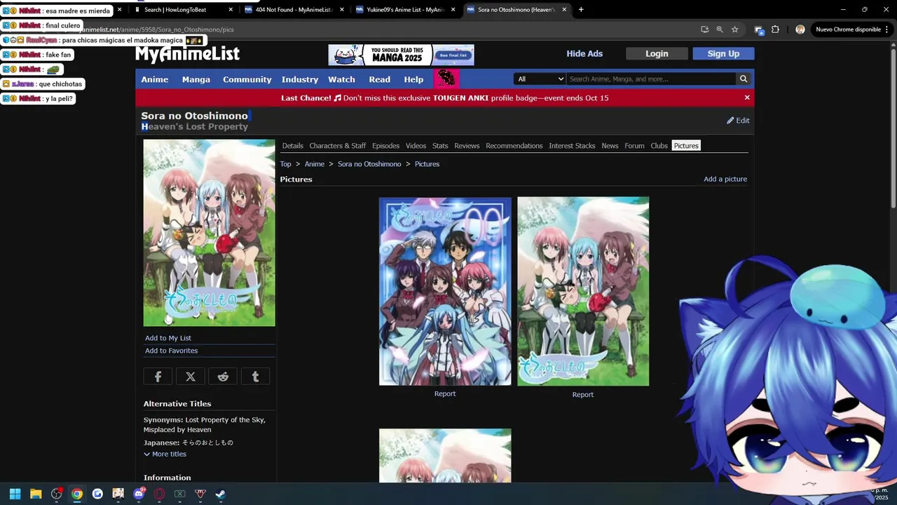
Task: Open the Chrome profile avatar
Action: point(800,29)
